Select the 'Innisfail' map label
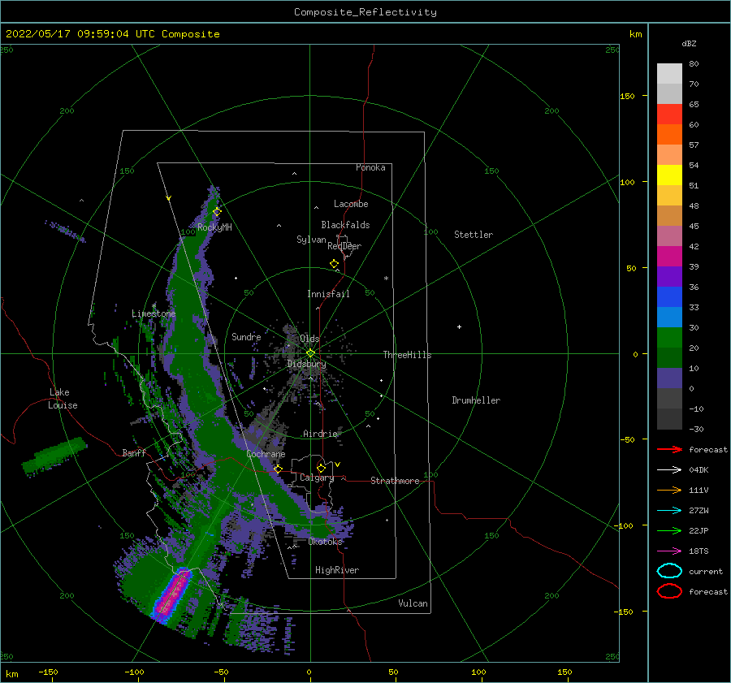This screenshot has height=683, width=731. coord(328,294)
